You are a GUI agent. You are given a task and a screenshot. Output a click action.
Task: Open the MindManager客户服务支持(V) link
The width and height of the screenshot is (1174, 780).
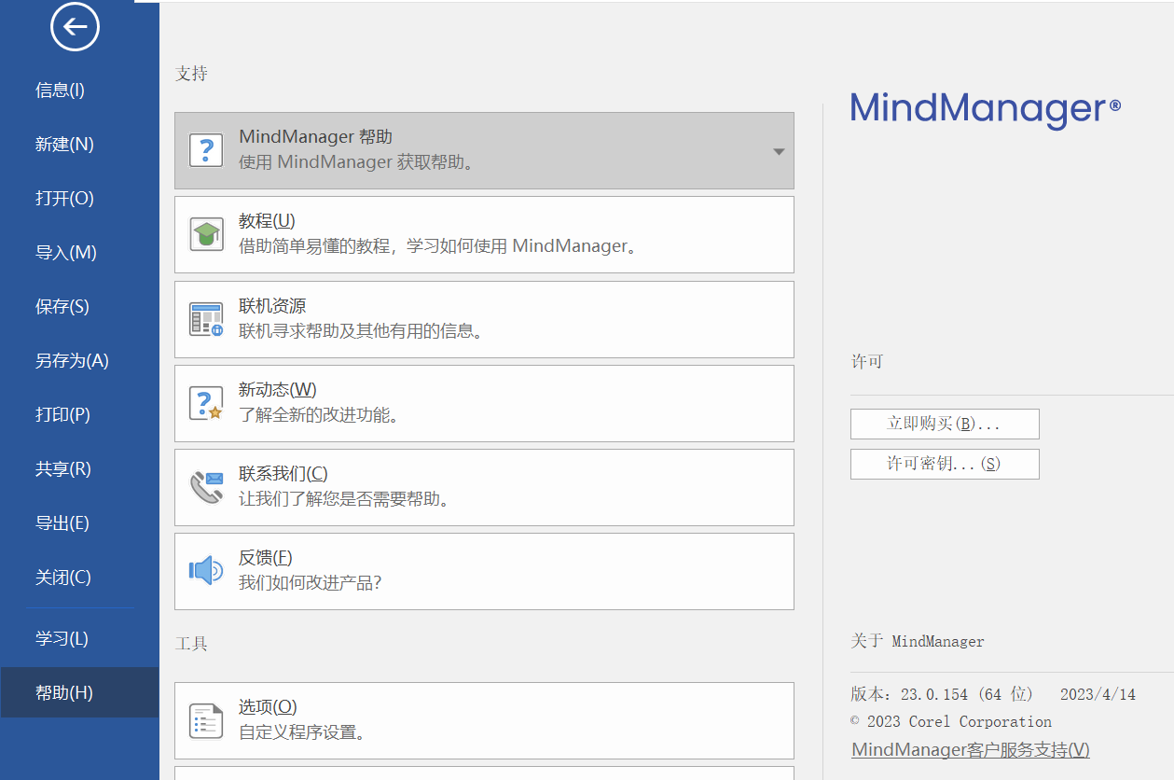tap(971, 750)
